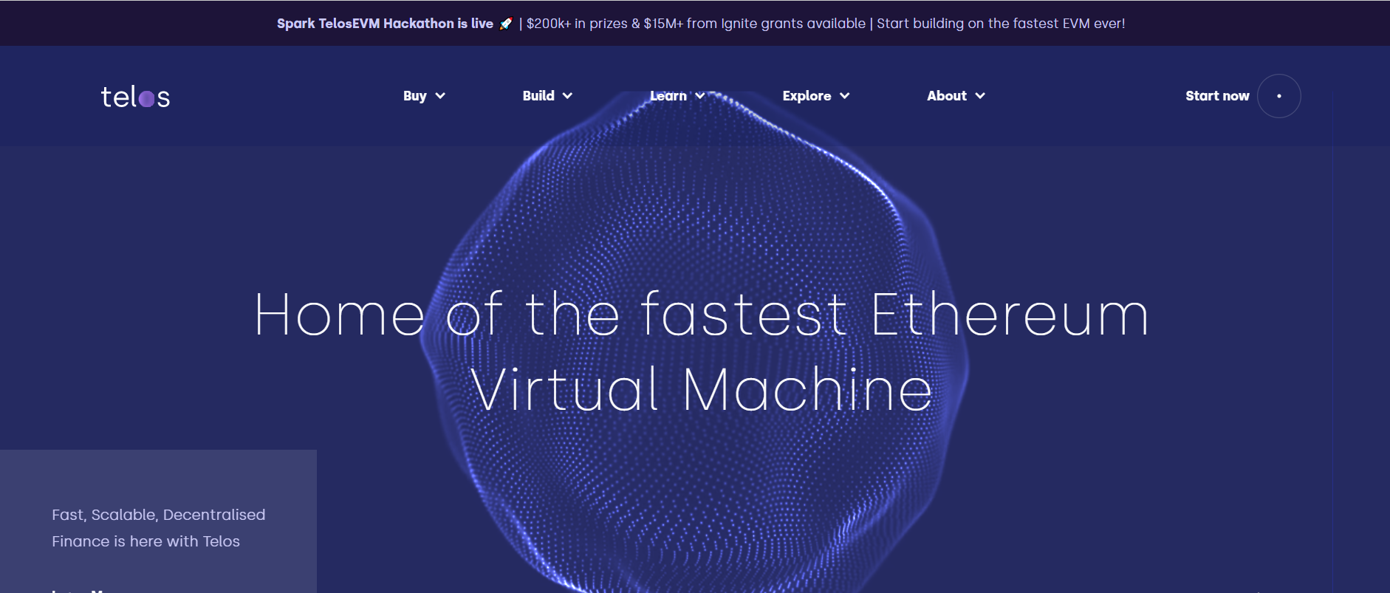Screen dimensions: 1390x593
Task: Click the chevron arrow next to Build
Action: click(x=567, y=96)
